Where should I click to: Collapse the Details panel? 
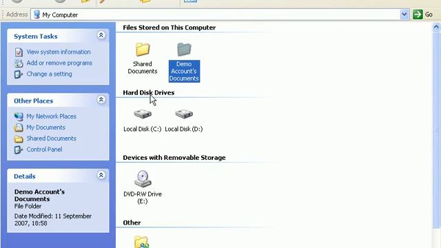click(x=101, y=175)
